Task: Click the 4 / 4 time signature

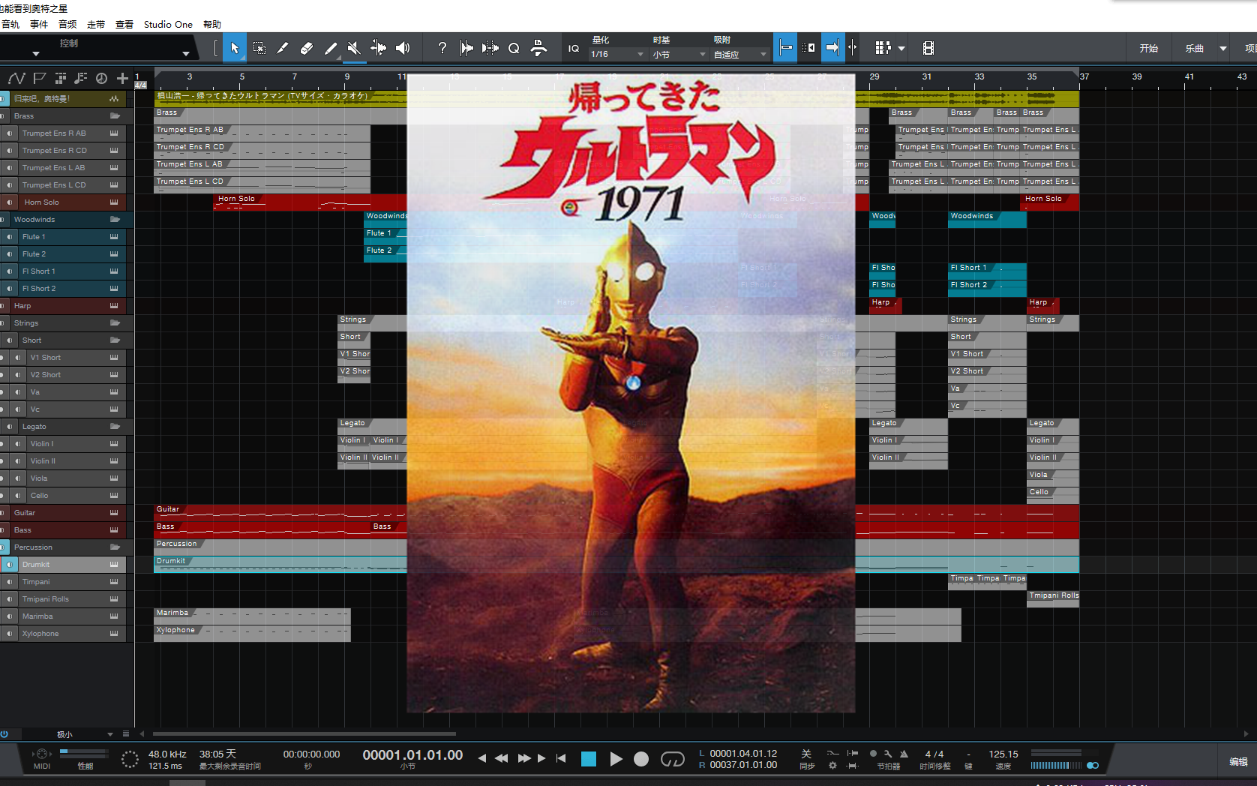Action: (x=934, y=754)
